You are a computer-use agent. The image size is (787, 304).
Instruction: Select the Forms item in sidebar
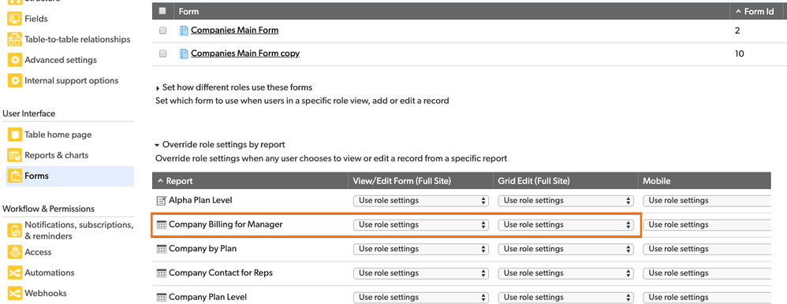coord(69,176)
